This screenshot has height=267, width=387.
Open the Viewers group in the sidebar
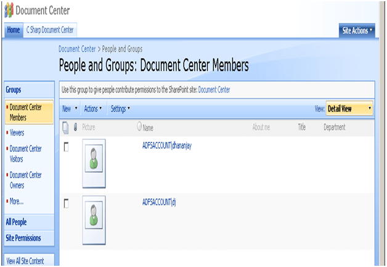click(17, 133)
